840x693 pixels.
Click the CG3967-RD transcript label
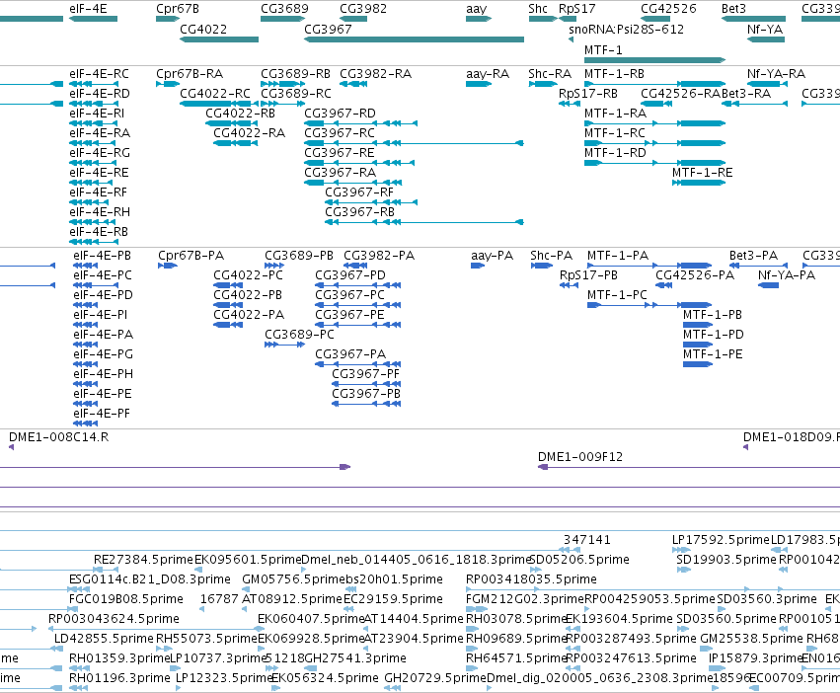click(340, 114)
